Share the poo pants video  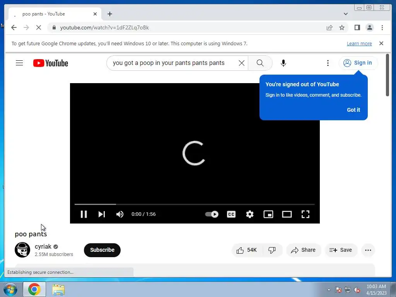click(x=303, y=250)
